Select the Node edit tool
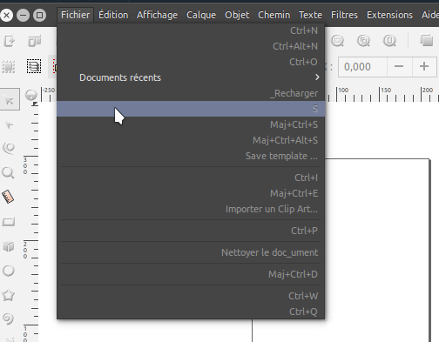The height and width of the screenshot is (342, 439). point(9,125)
